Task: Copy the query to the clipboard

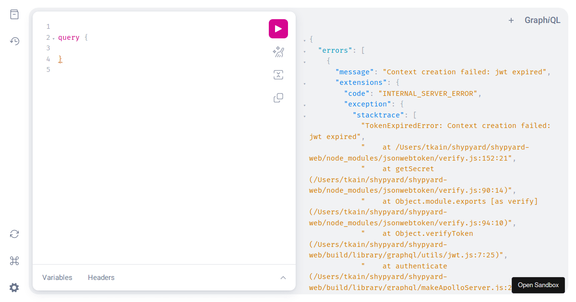Action: (278, 98)
